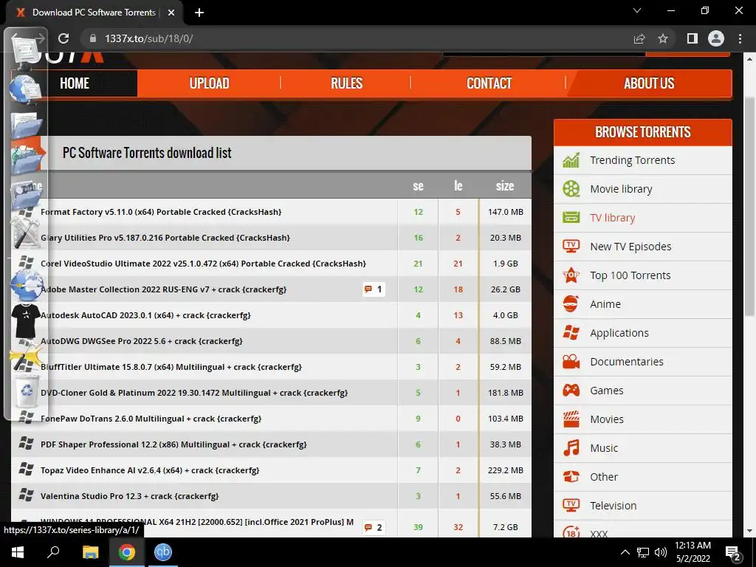Click the hammer and wrench dock icon
The height and width of the screenshot is (567, 756).
pyautogui.click(x=24, y=233)
